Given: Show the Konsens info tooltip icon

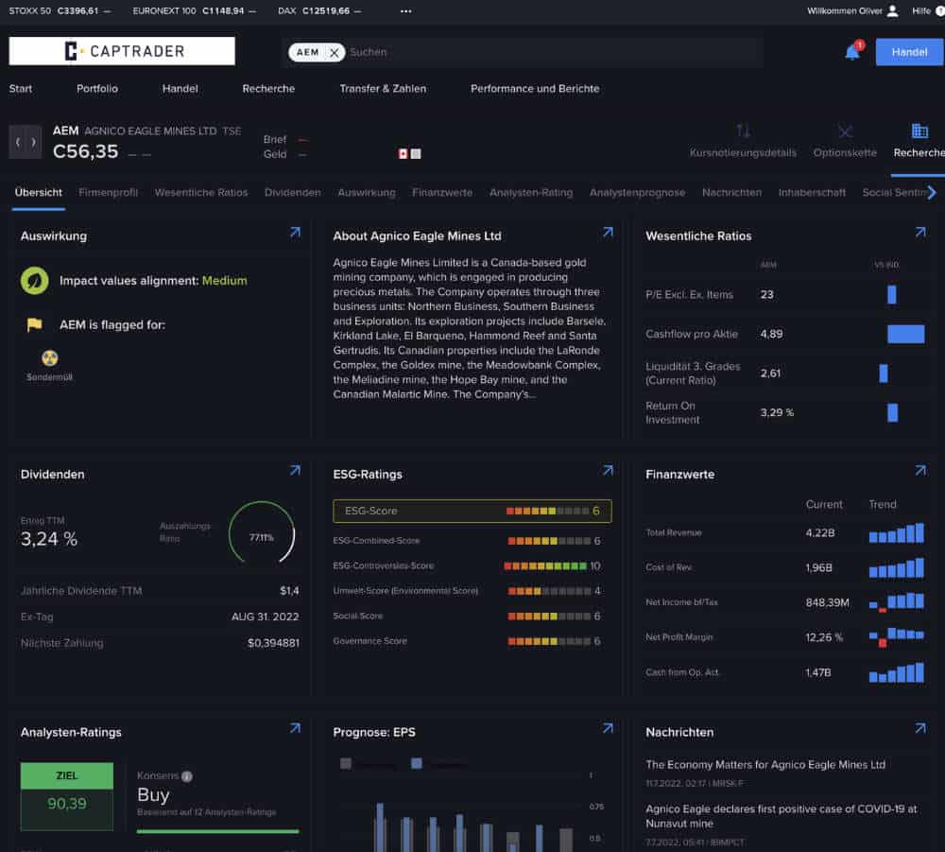Looking at the screenshot, I should (187, 776).
